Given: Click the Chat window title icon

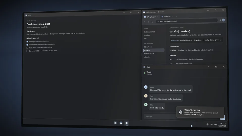Looking at the screenshot, I should pos(144,67).
